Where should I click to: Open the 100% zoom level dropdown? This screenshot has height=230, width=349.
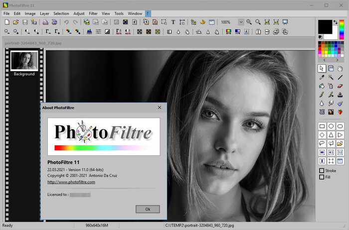(241, 22)
